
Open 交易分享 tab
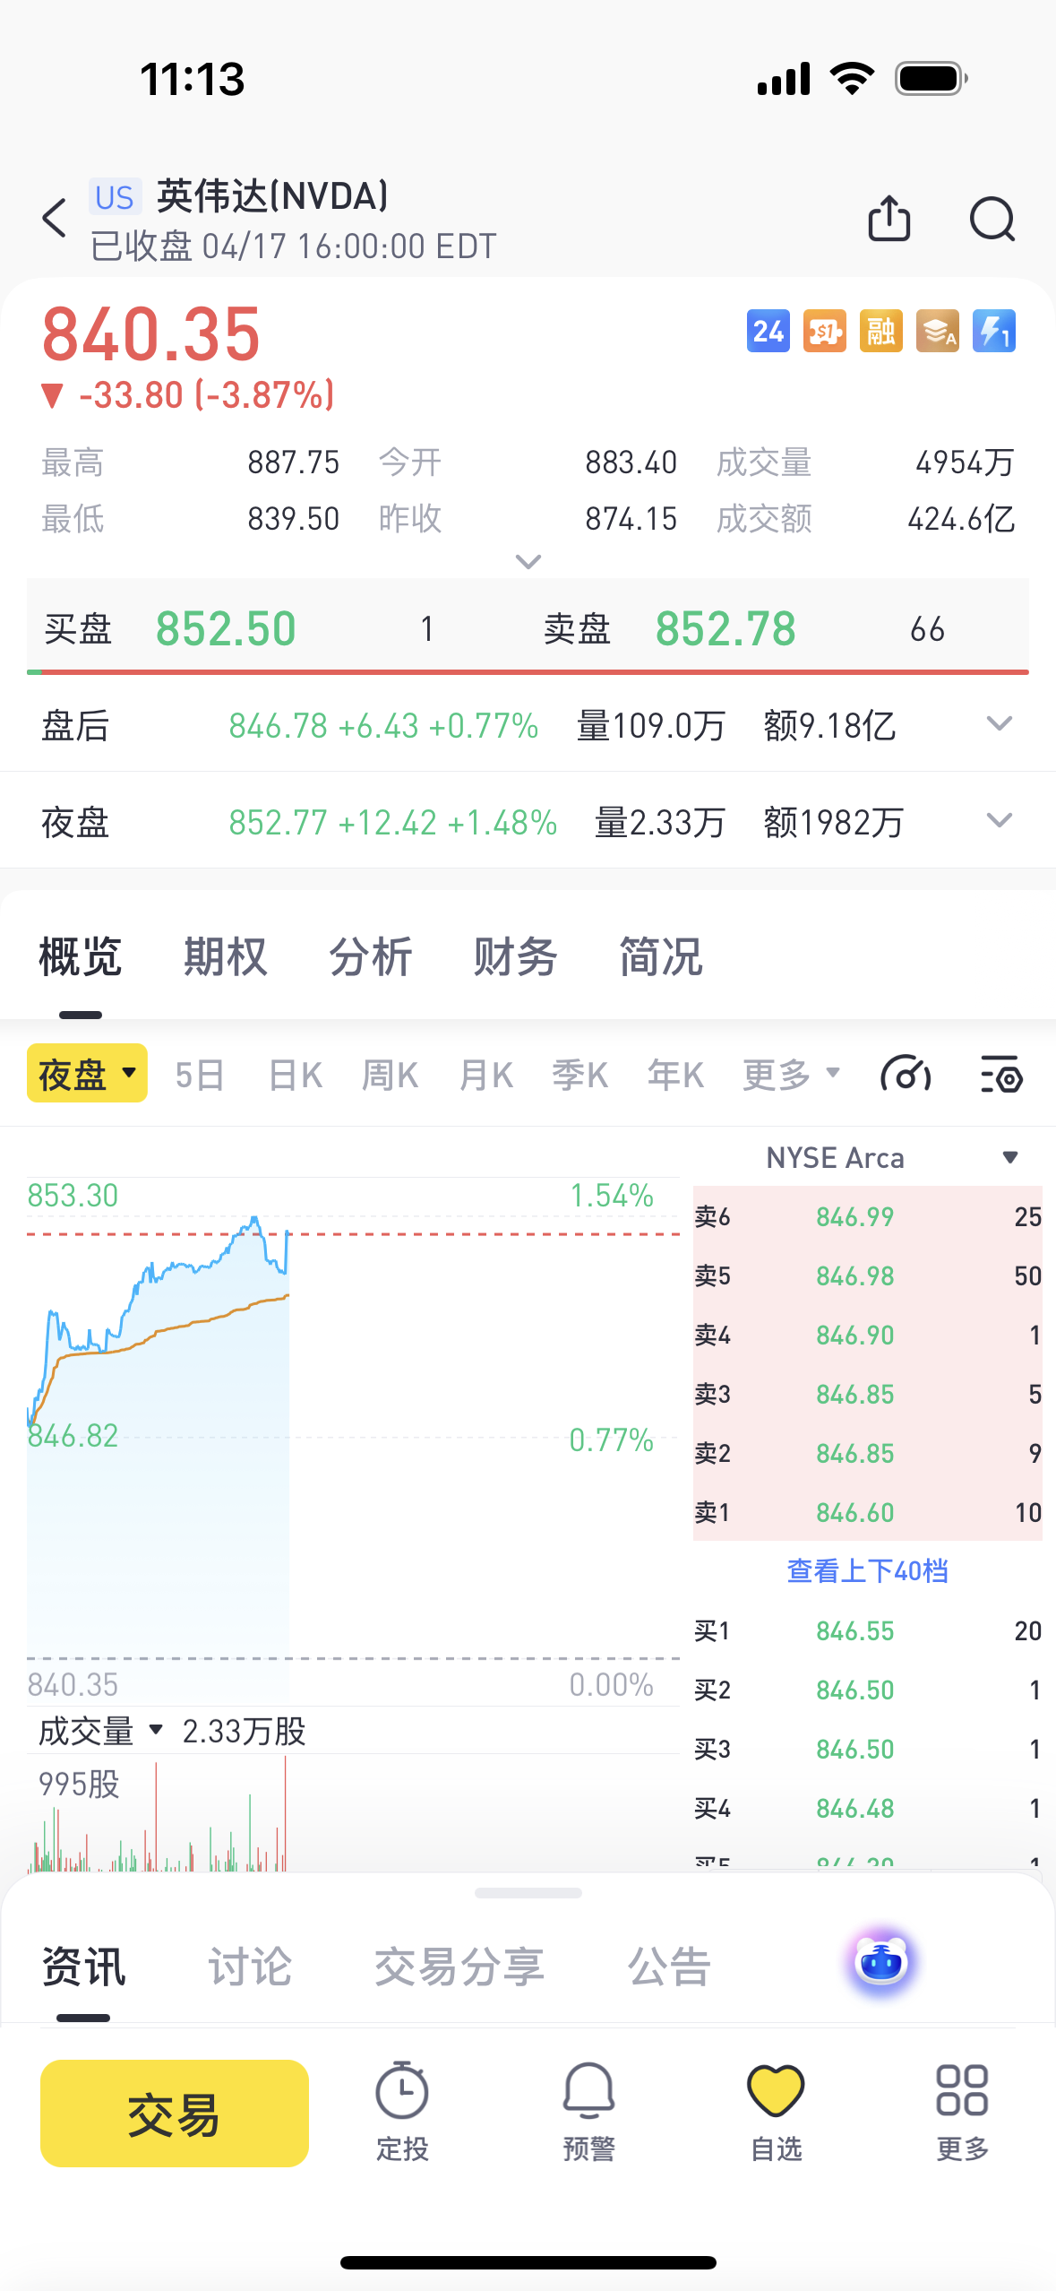tap(459, 1967)
